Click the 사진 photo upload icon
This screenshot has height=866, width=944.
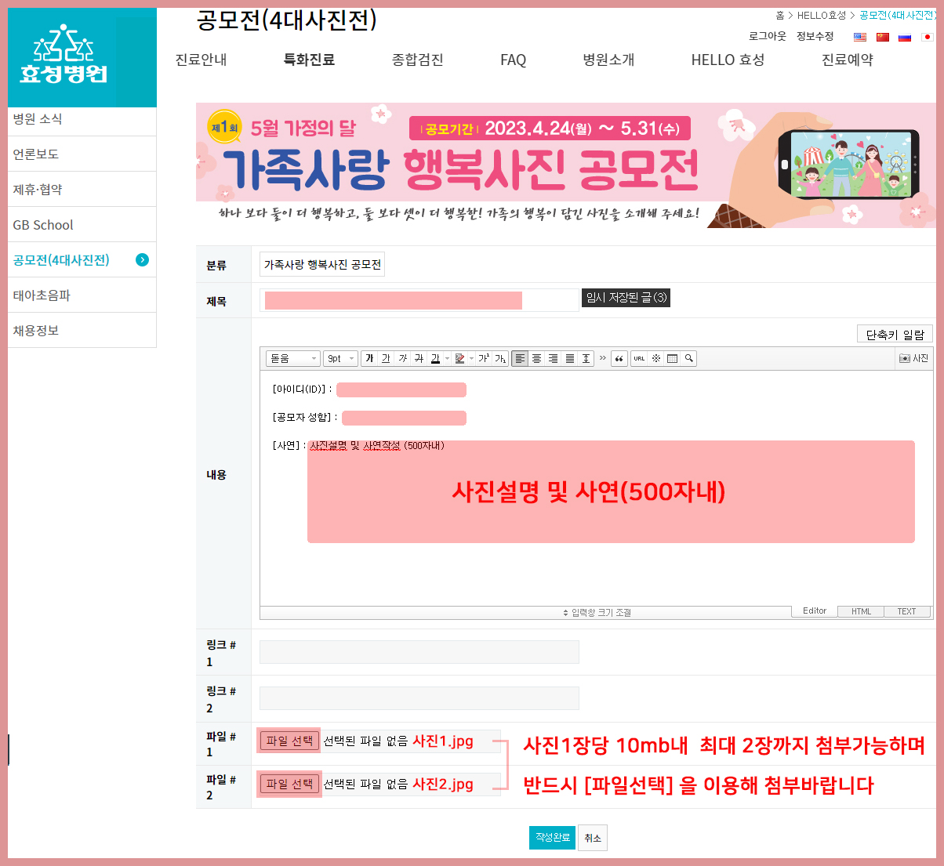tap(914, 358)
